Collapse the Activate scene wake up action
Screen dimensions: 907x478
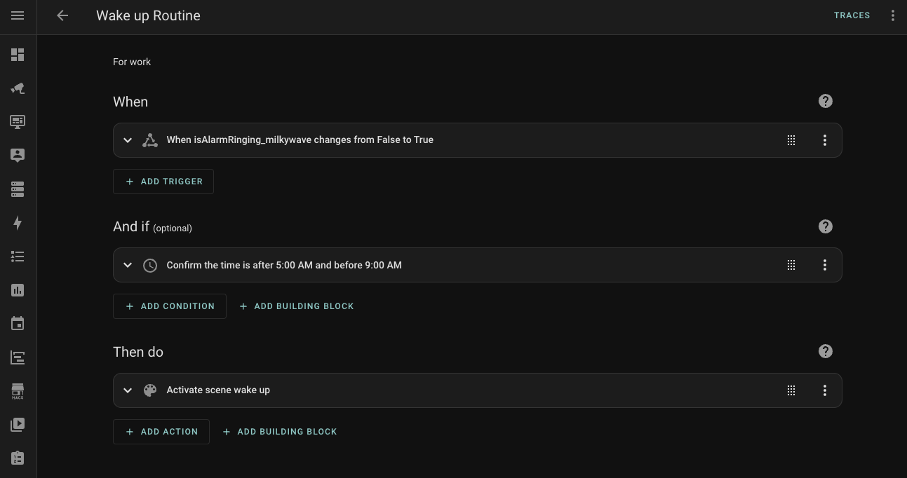(x=128, y=390)
